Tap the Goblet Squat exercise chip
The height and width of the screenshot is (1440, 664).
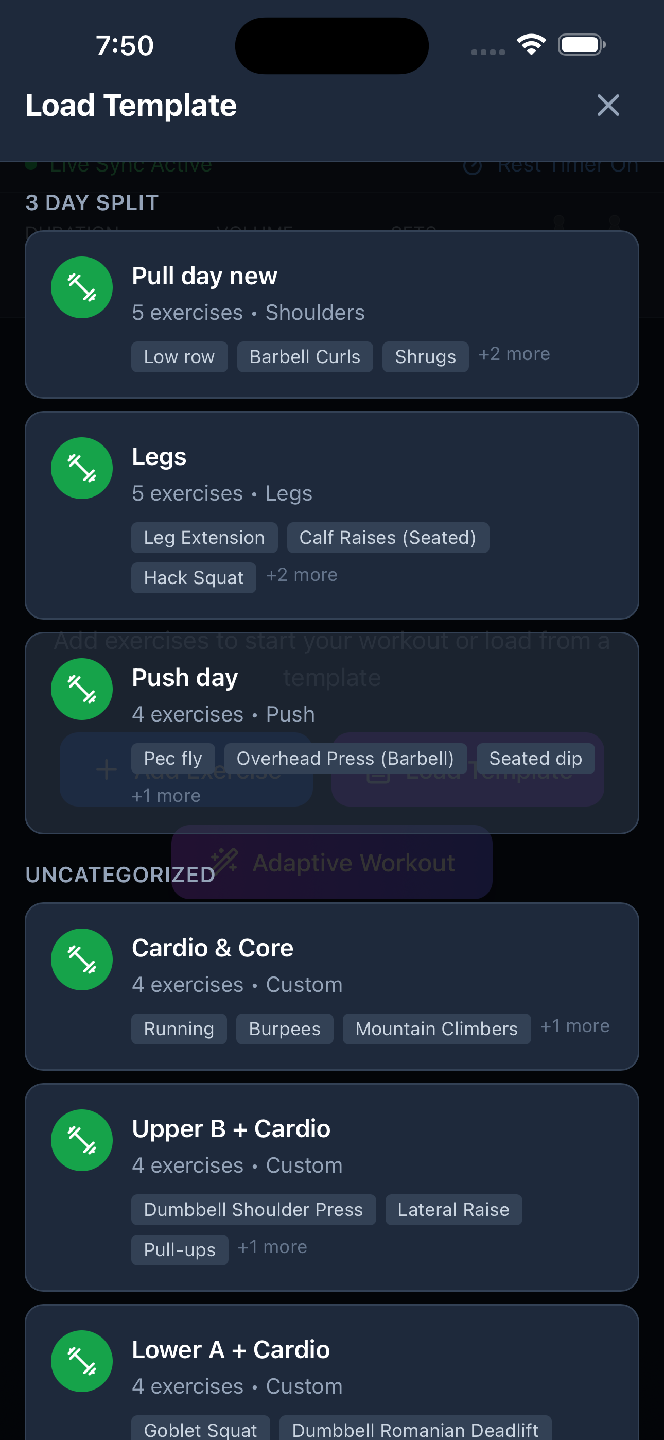[x=200, y=1429]
